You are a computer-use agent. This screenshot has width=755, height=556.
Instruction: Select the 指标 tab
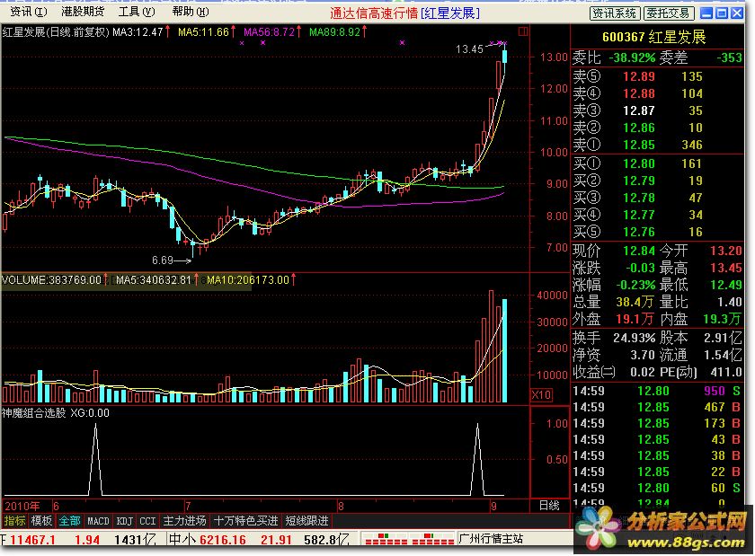pyautogui.click(x=14, y=521)
